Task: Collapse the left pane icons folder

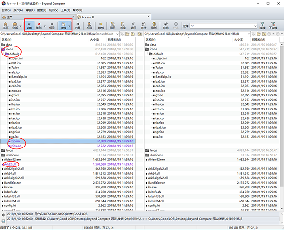Action: [3, 49]
